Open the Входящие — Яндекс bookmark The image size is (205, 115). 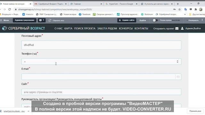[10, 14]
